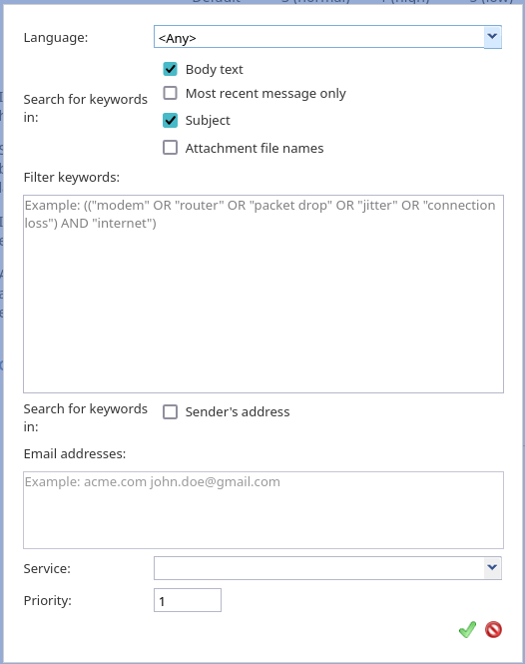The image size is (525, 664).
Task: Focus the Filter keywords text area
Action: tap(263, 294)
